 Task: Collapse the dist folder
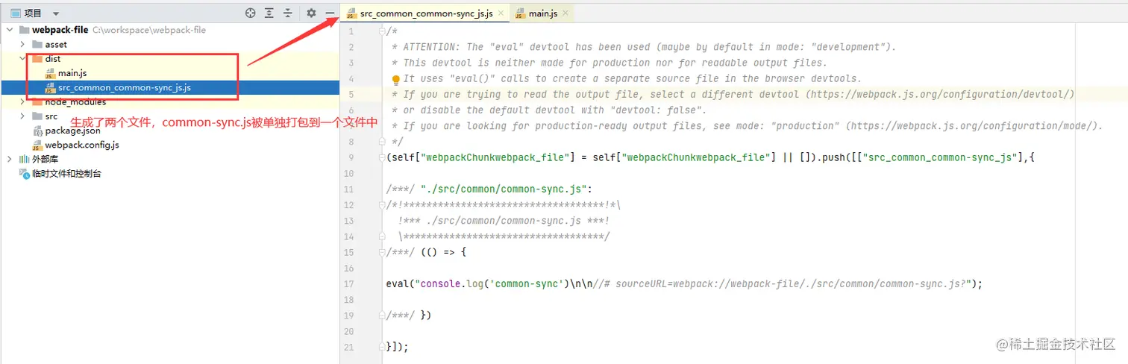point(22,59)
